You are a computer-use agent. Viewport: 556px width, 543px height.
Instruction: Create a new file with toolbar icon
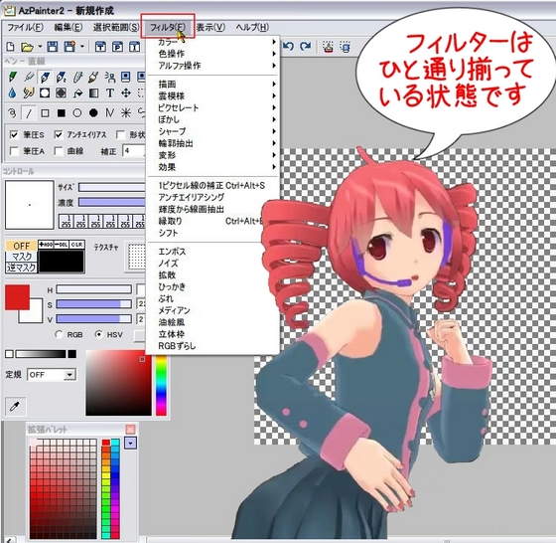pyautogui.click(x=11, y=47)
